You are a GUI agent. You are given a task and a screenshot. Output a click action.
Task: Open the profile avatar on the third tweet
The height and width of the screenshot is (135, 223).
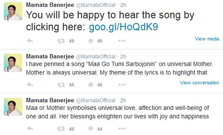pyautogui.click(x=13, y=107)
